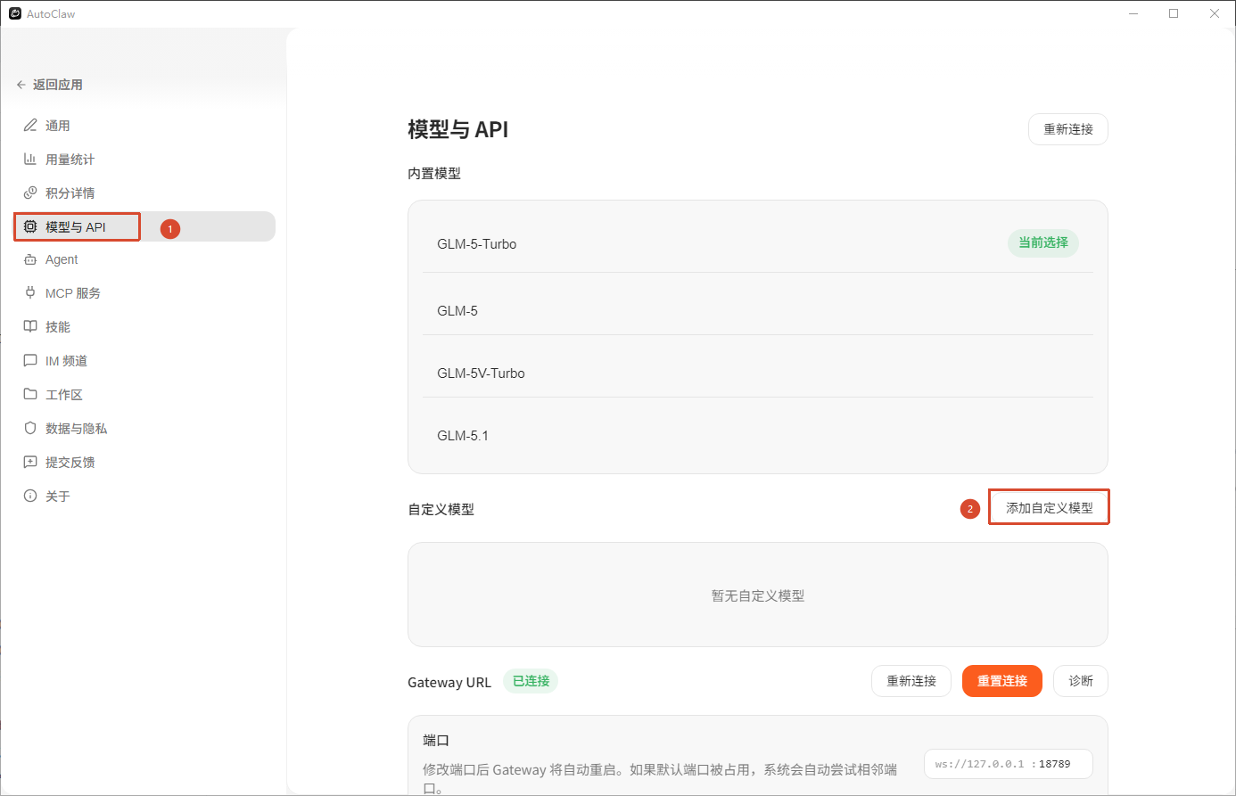This screenshot has height=796, width=1236.
Task: Open 数据与隐私 settings
Action: (x=144, y=429)
